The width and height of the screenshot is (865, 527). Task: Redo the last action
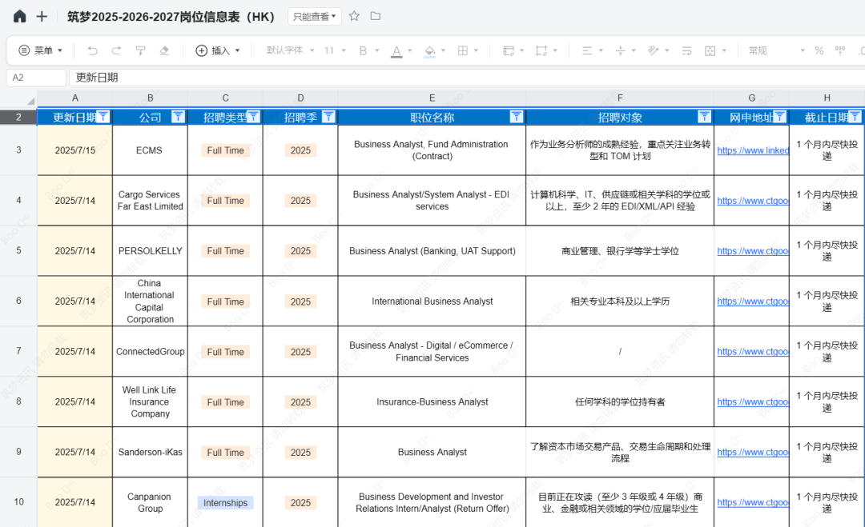[x=116, y=50]
